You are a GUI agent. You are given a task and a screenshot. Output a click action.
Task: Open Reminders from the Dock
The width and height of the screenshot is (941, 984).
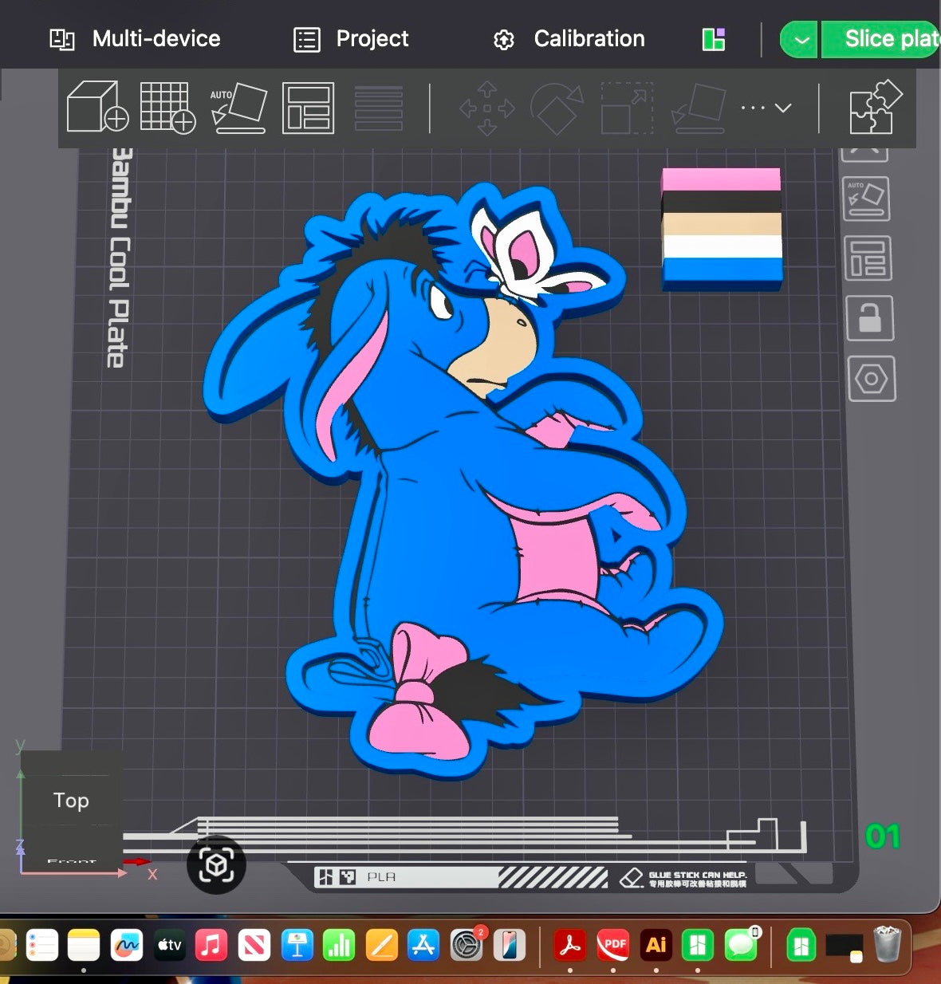42,946
